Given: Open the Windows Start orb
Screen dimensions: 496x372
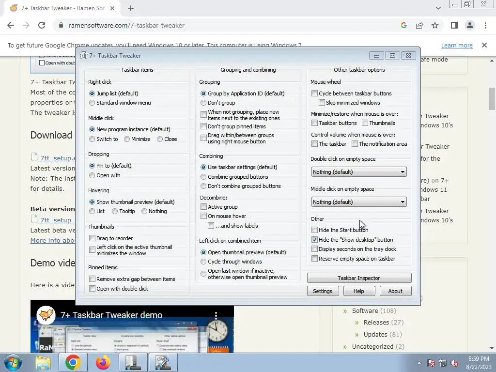Looking at the screenshot, I should click(13, 362).
